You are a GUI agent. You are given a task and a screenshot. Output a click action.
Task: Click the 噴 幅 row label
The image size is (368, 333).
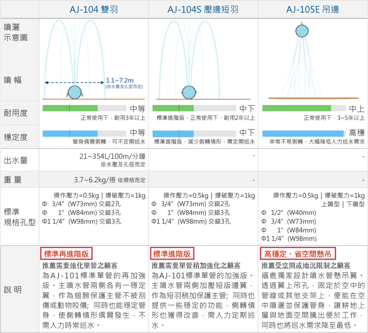[13, 80]
